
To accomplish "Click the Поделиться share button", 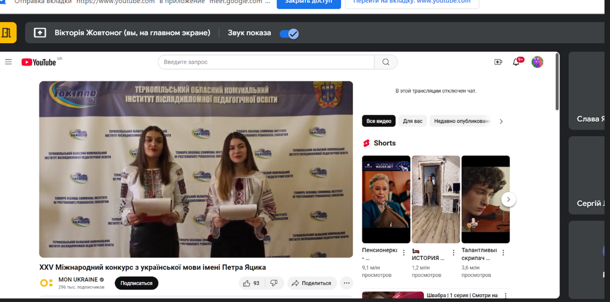I will click(x=311, y=283).
